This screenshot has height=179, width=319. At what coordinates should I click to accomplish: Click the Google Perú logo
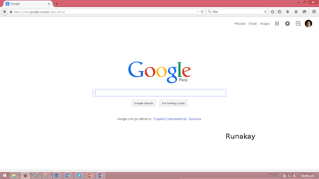click(159, 72)
